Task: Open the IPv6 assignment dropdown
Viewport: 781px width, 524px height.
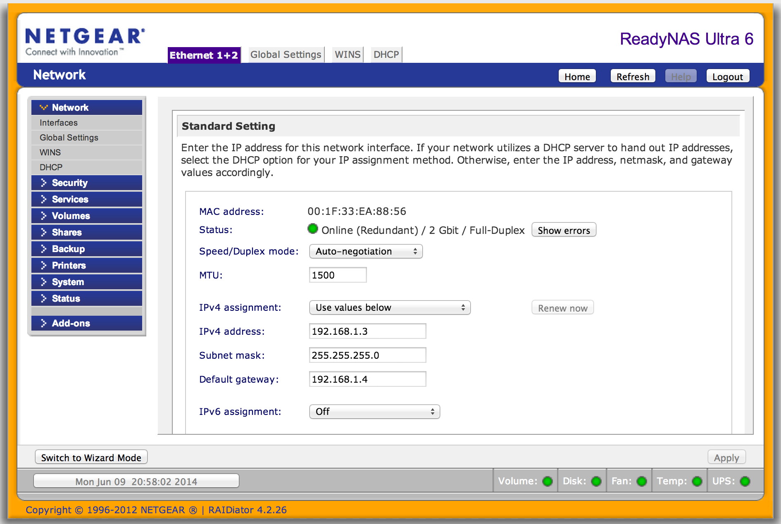Action: point(374,412)
